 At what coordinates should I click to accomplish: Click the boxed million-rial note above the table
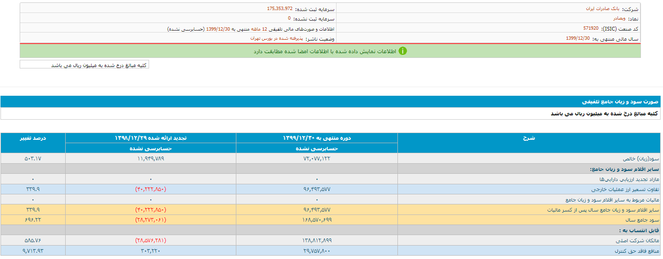coord(84,65)
